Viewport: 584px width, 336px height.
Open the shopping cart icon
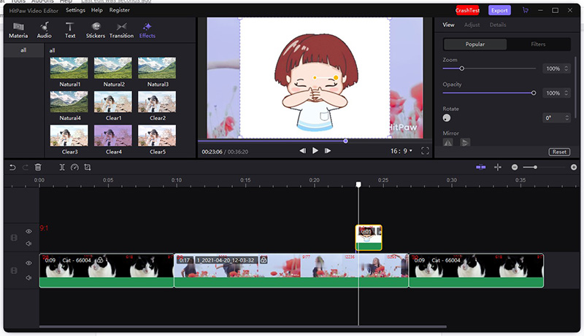[x=525, y=10]
